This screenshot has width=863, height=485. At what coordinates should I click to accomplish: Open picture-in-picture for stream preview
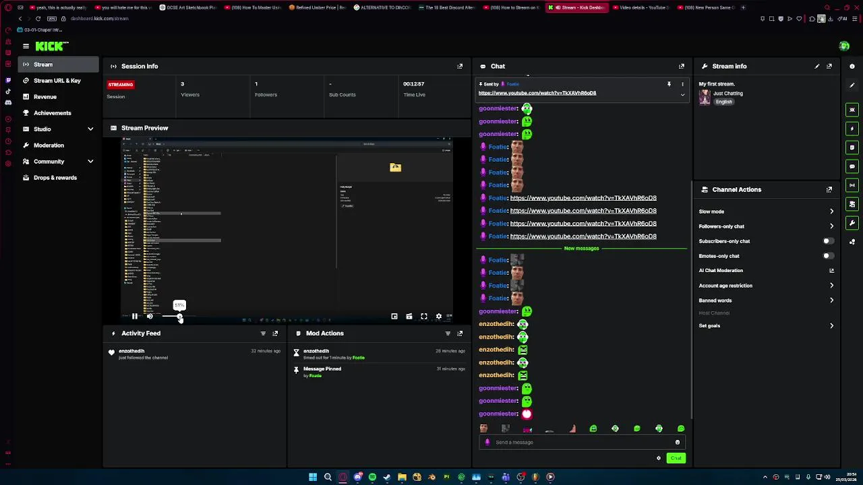point(394,316)
